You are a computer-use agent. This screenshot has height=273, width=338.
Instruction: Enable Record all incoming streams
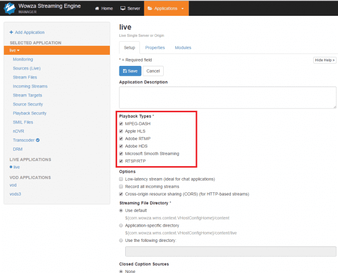121,187
